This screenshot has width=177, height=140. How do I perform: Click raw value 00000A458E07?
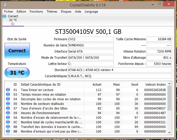[155, 108]
